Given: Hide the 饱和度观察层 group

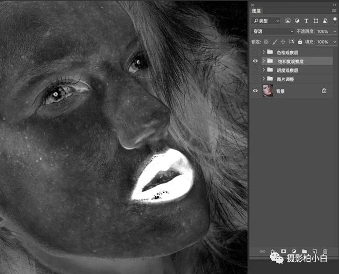Looking at the screenshot, I should [x=255, y=61].
